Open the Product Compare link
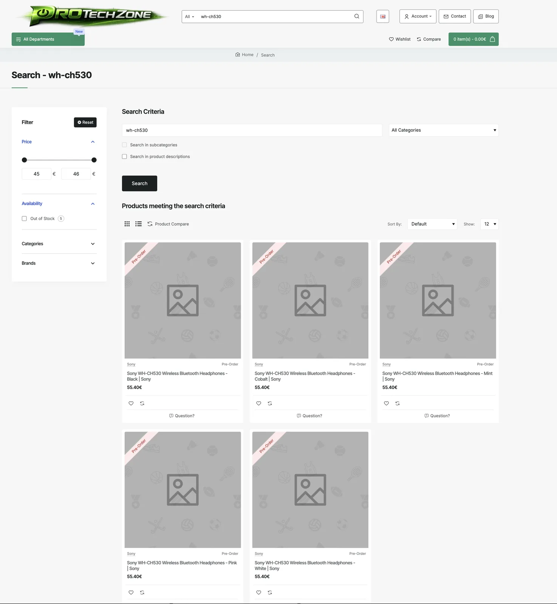The image size is (557, 604). (168, 224)
